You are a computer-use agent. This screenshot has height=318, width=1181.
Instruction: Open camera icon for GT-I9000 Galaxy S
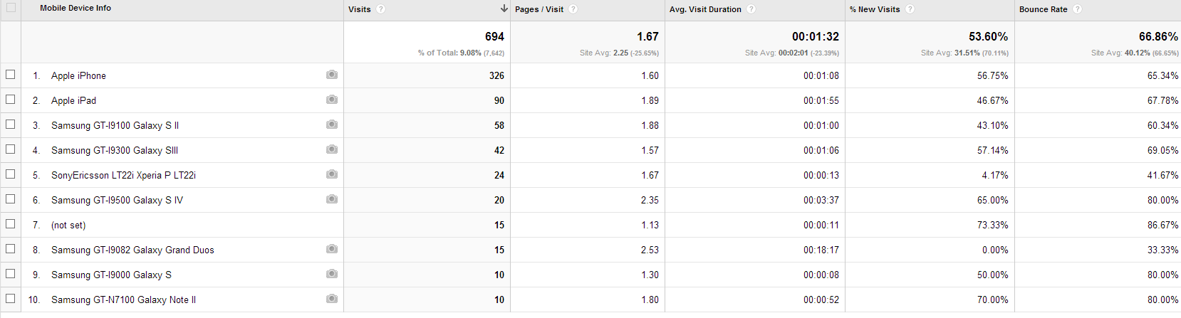coord(332,274)
